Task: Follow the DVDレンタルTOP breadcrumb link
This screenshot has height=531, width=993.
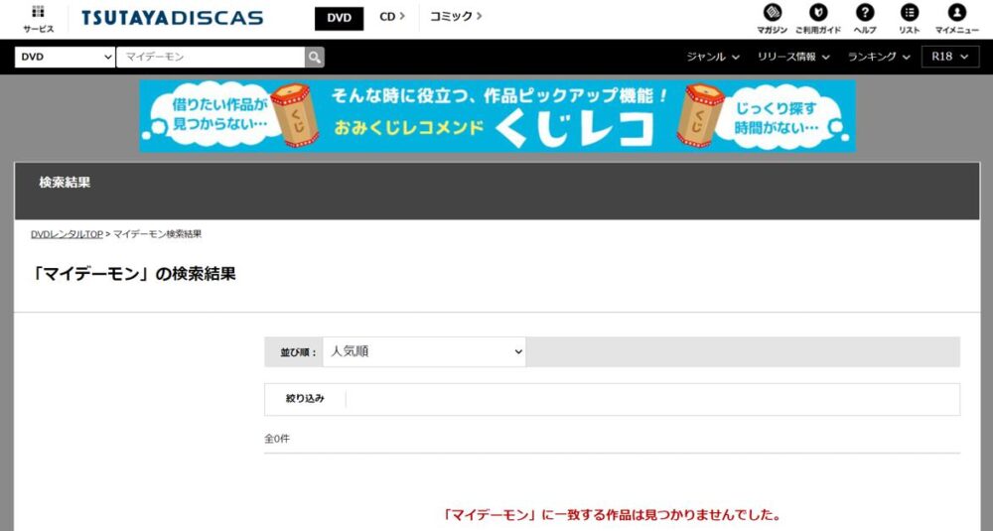Action: (67, 234)
